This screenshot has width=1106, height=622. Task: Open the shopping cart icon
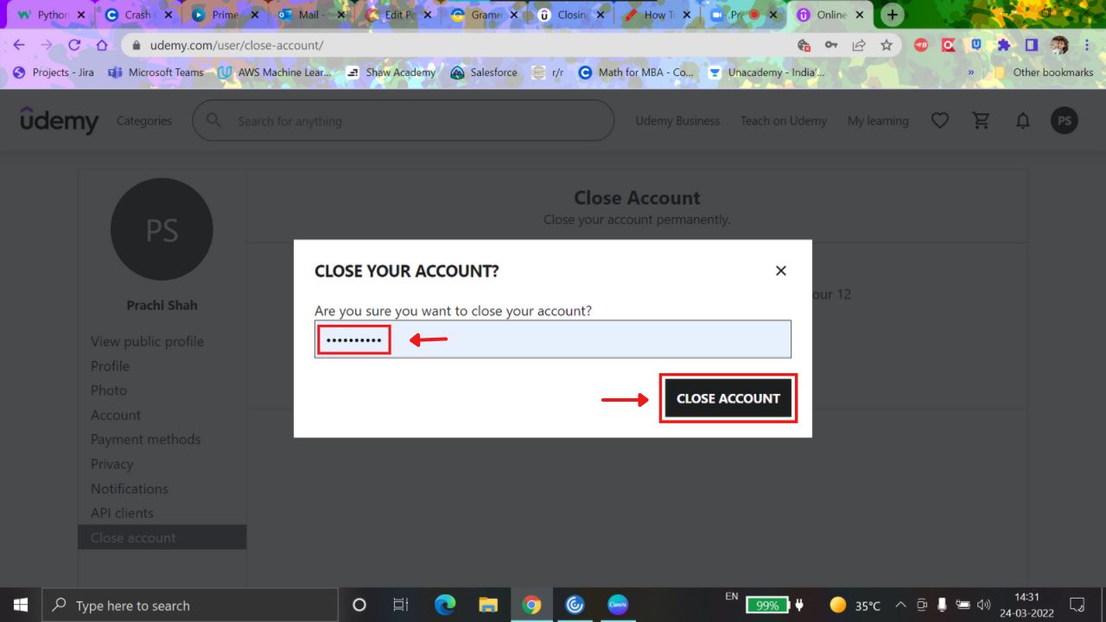point(981,121)
